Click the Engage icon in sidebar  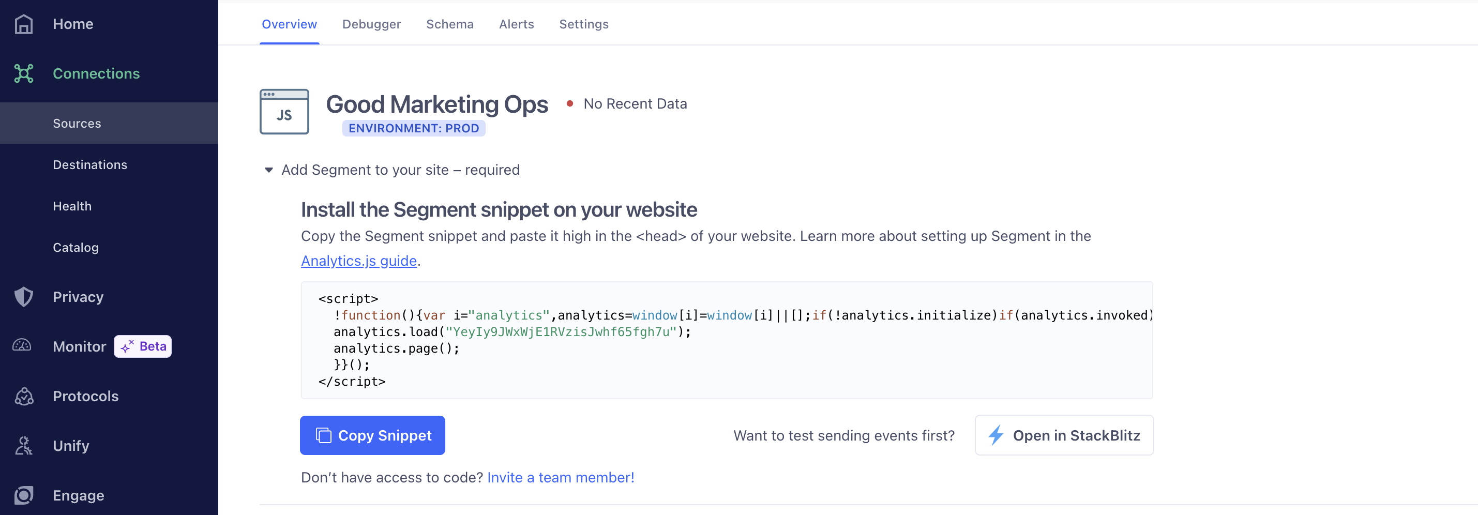coord(23,495)
